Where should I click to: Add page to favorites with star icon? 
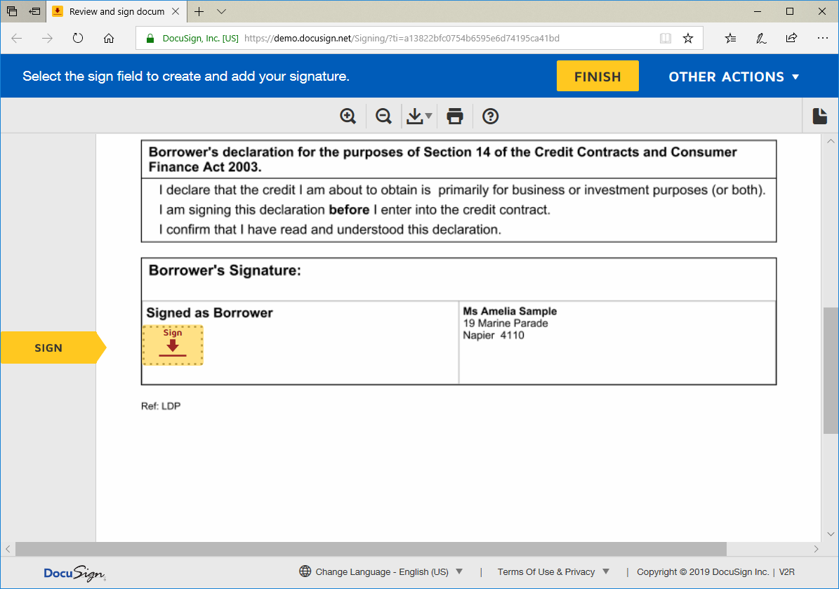point(688,39)
